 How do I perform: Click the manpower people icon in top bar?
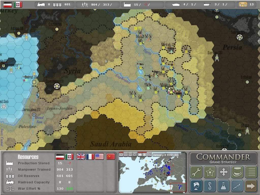85,5
